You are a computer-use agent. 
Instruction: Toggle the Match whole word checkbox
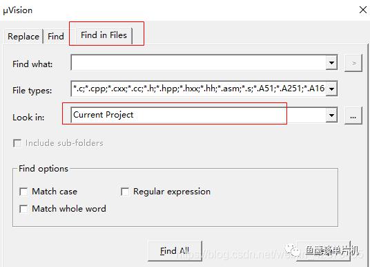coord(23,209)
